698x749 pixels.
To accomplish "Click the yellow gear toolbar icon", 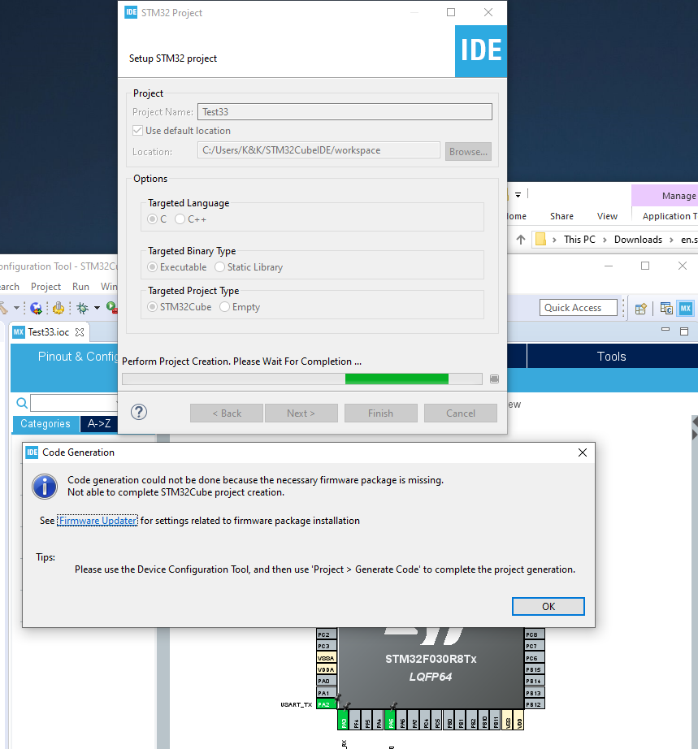I will pyautogui.click(x=59, y=308).
